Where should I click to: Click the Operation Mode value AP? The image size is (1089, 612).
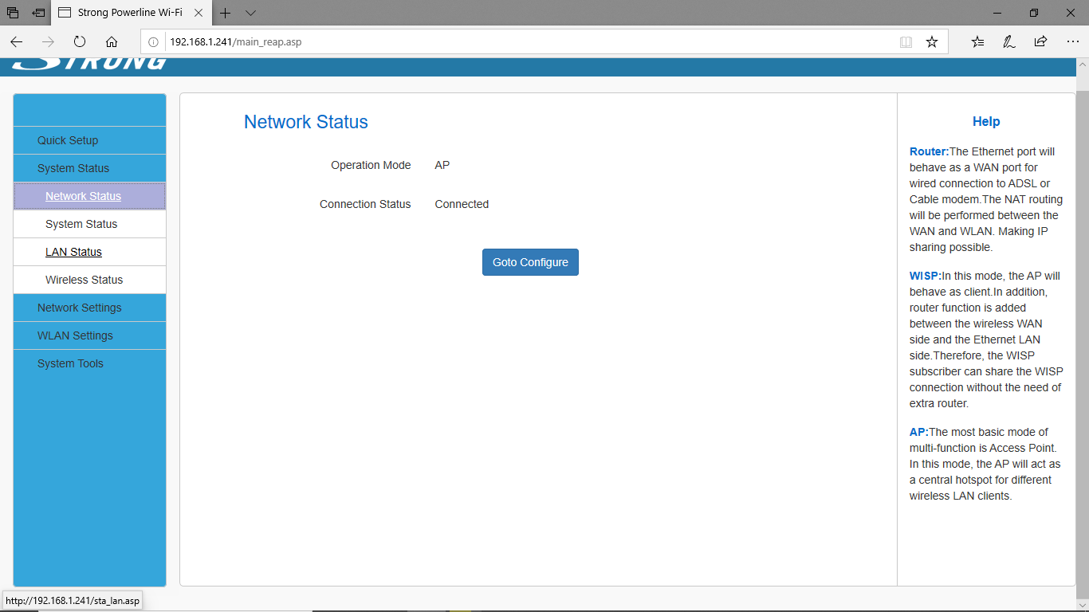tap(442, 165)
